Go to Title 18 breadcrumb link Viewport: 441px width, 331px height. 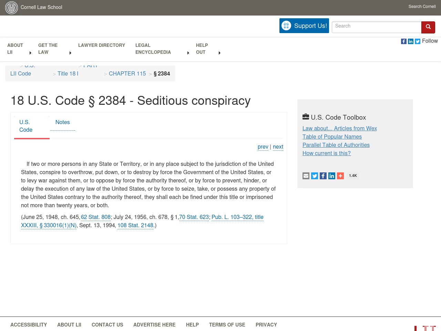[x=66, y=73]
